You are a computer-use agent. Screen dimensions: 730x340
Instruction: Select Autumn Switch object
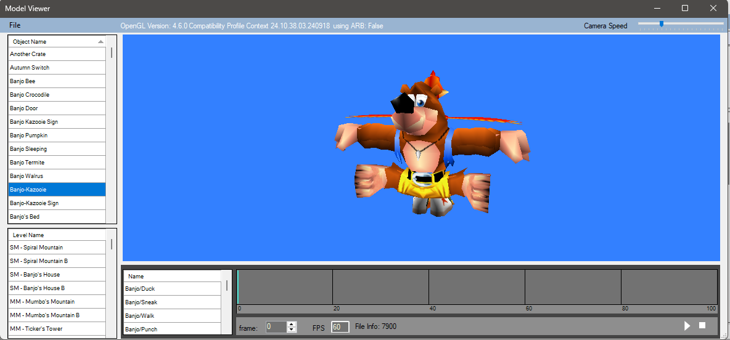coord(57,67)
